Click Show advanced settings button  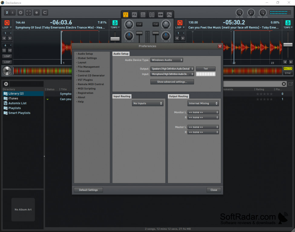click(172, 82)
